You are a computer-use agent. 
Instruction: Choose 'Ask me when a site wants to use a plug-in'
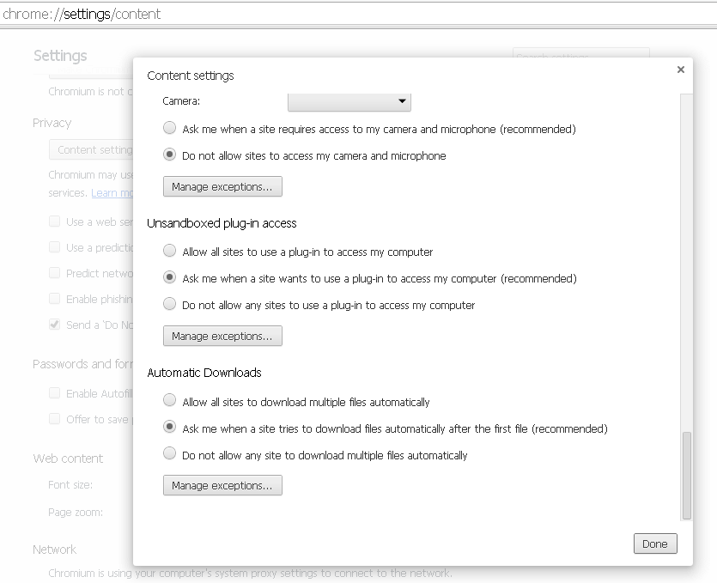tap(170, 277)
